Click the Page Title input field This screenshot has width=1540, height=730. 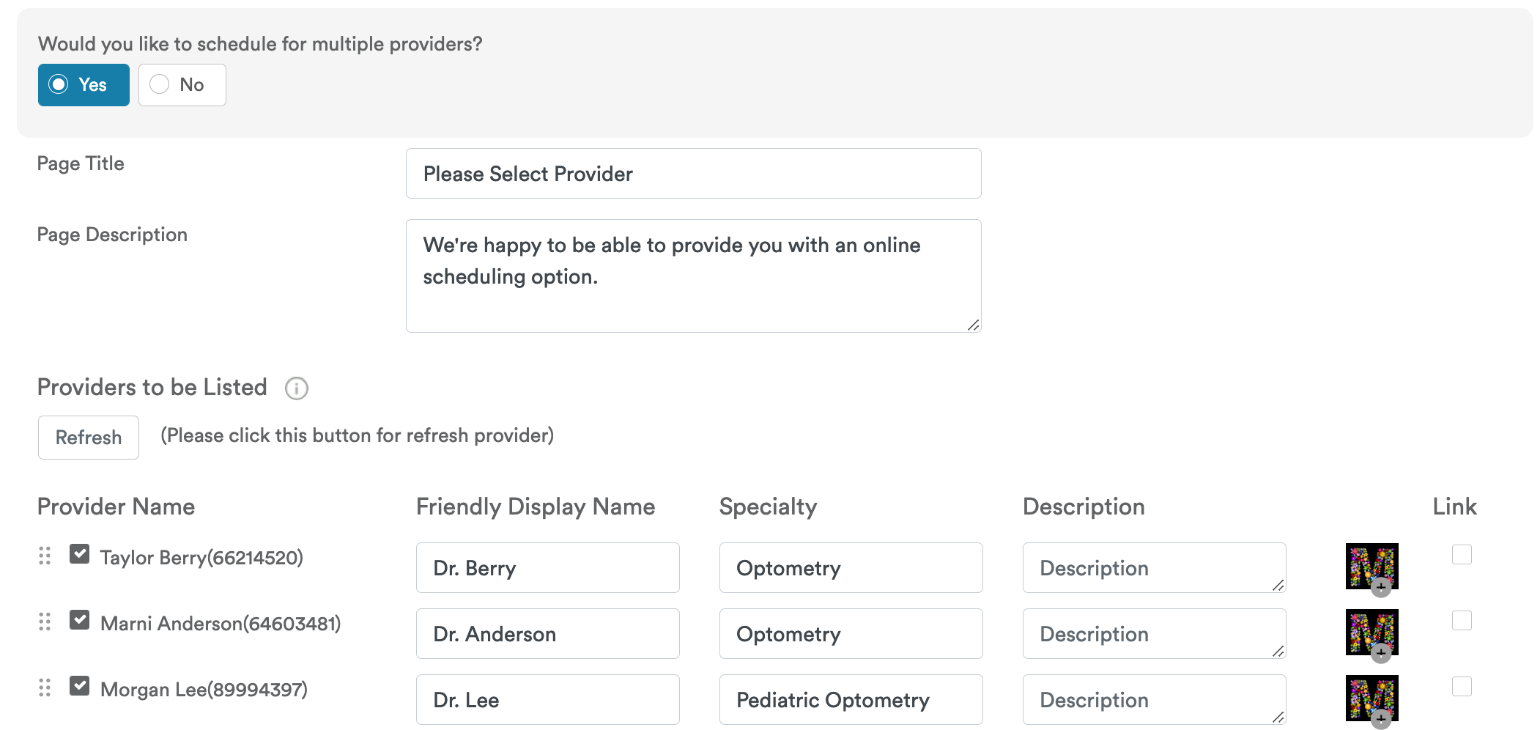(x=693, y=174)
